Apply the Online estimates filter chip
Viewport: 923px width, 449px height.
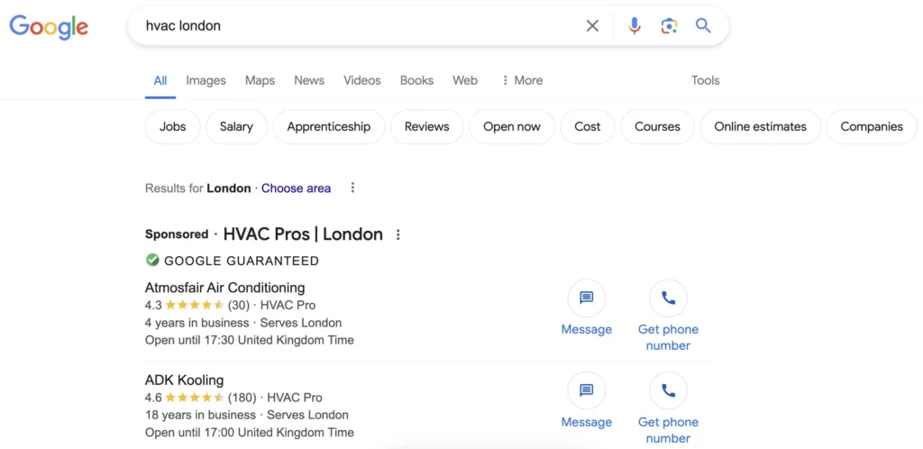pos(760,126)
